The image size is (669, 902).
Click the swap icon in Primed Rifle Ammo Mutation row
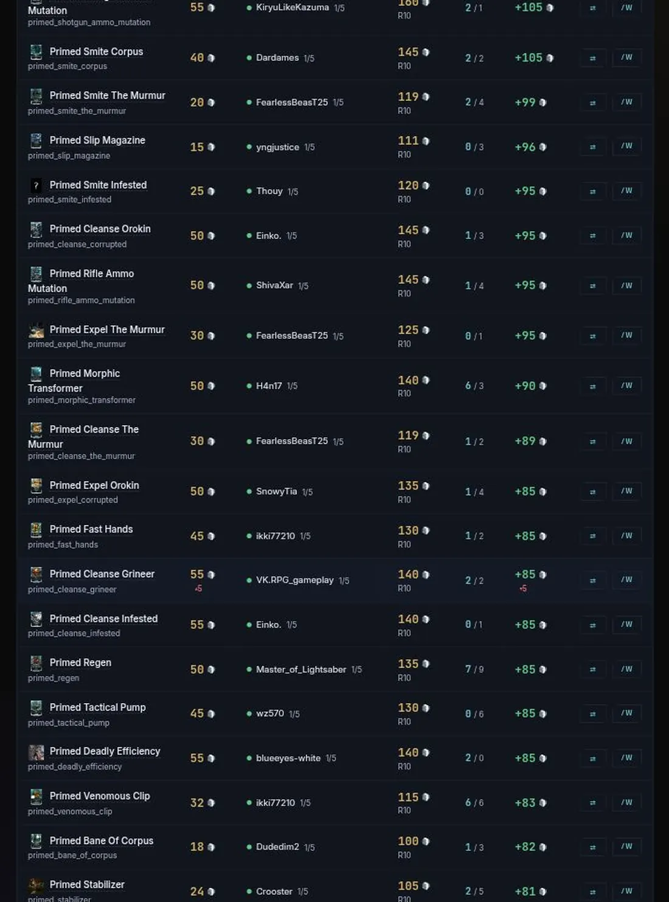point(592,285)
